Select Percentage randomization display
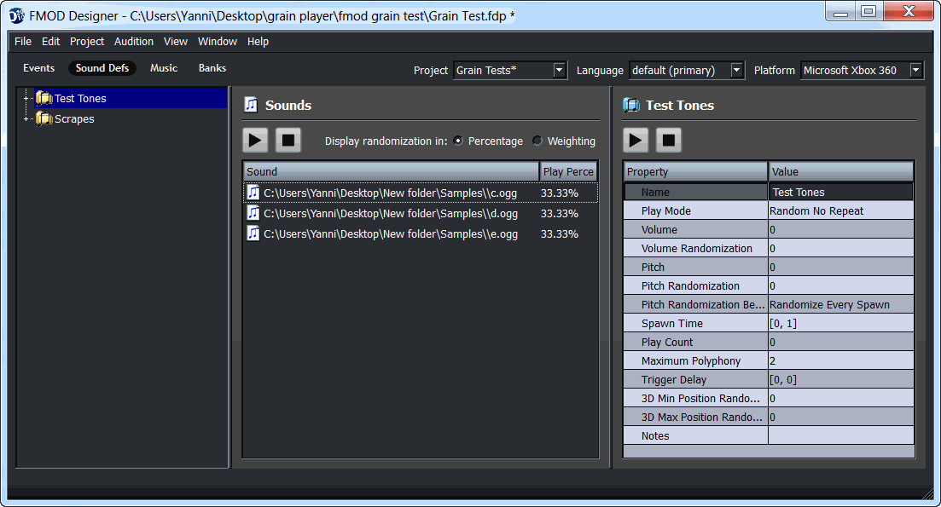The image size is (941, 507). (458, 141)
